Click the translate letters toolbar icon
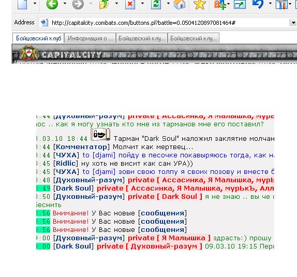 click(x=220, y=4)
